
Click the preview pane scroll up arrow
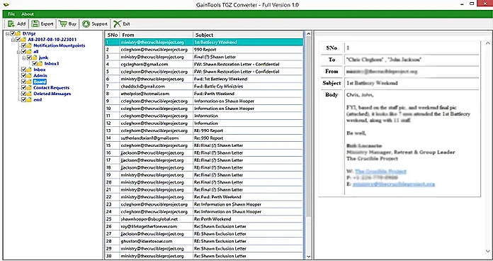tap(488, 43)
